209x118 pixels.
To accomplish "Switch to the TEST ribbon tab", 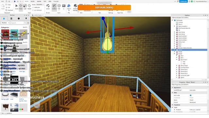I will pyautogui.click(x=45, y=1).
